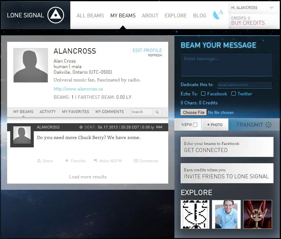Click into the Enter message text area

tap(226, 64)
